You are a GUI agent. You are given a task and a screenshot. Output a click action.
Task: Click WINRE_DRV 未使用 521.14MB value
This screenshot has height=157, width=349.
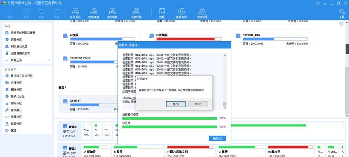297,44
